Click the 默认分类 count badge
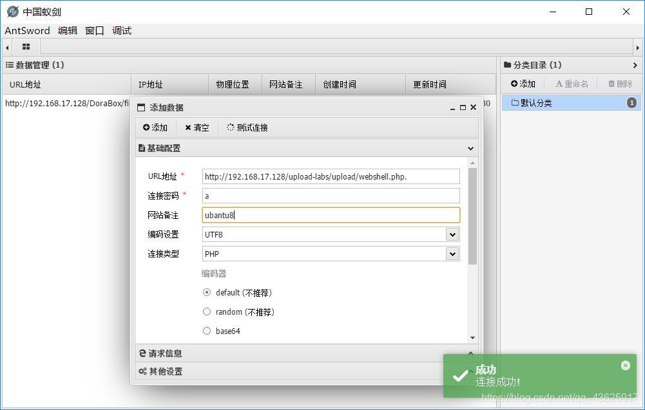Image resolution: width=645 pixels, height=410 pixels. (632, 103)
